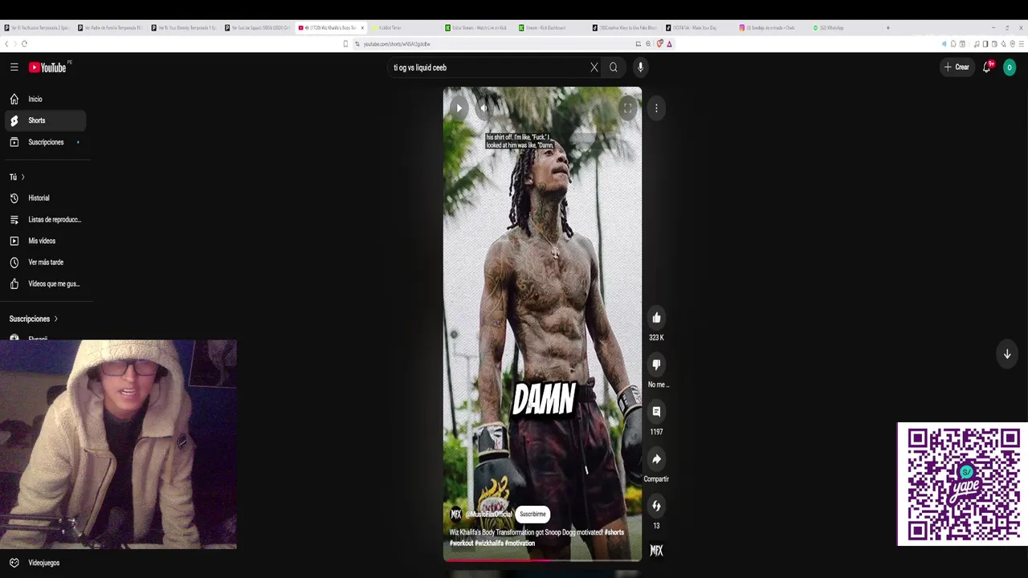
Task: Switch to the Instagram Bandeja de entrada tab
Action: click(x=772, y=27)
